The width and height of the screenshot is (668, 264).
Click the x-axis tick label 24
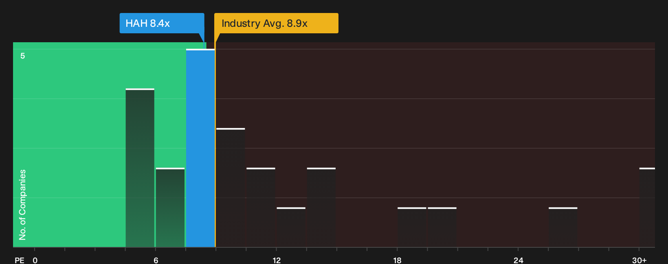518,260
